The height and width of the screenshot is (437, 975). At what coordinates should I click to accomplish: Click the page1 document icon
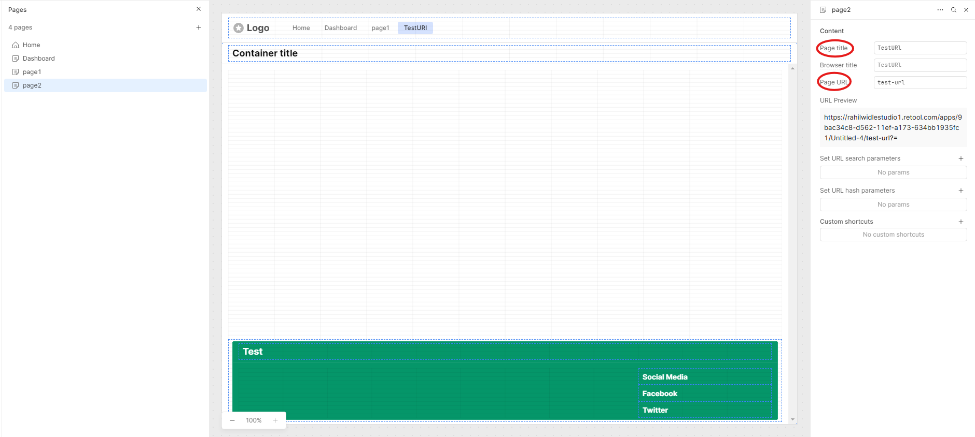click(x=16, y=72)
